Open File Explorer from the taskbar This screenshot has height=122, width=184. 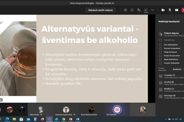[x=14, y=119]
